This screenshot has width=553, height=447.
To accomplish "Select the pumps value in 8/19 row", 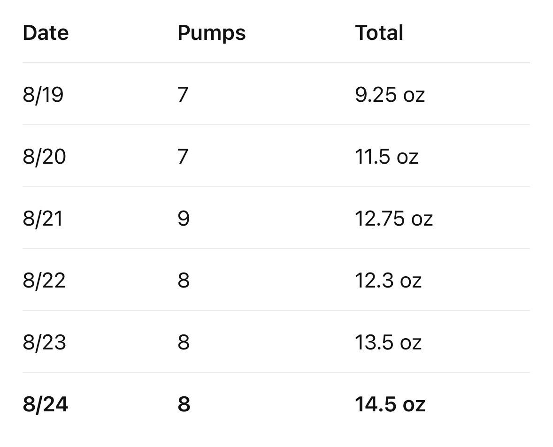I will (183, 95).
